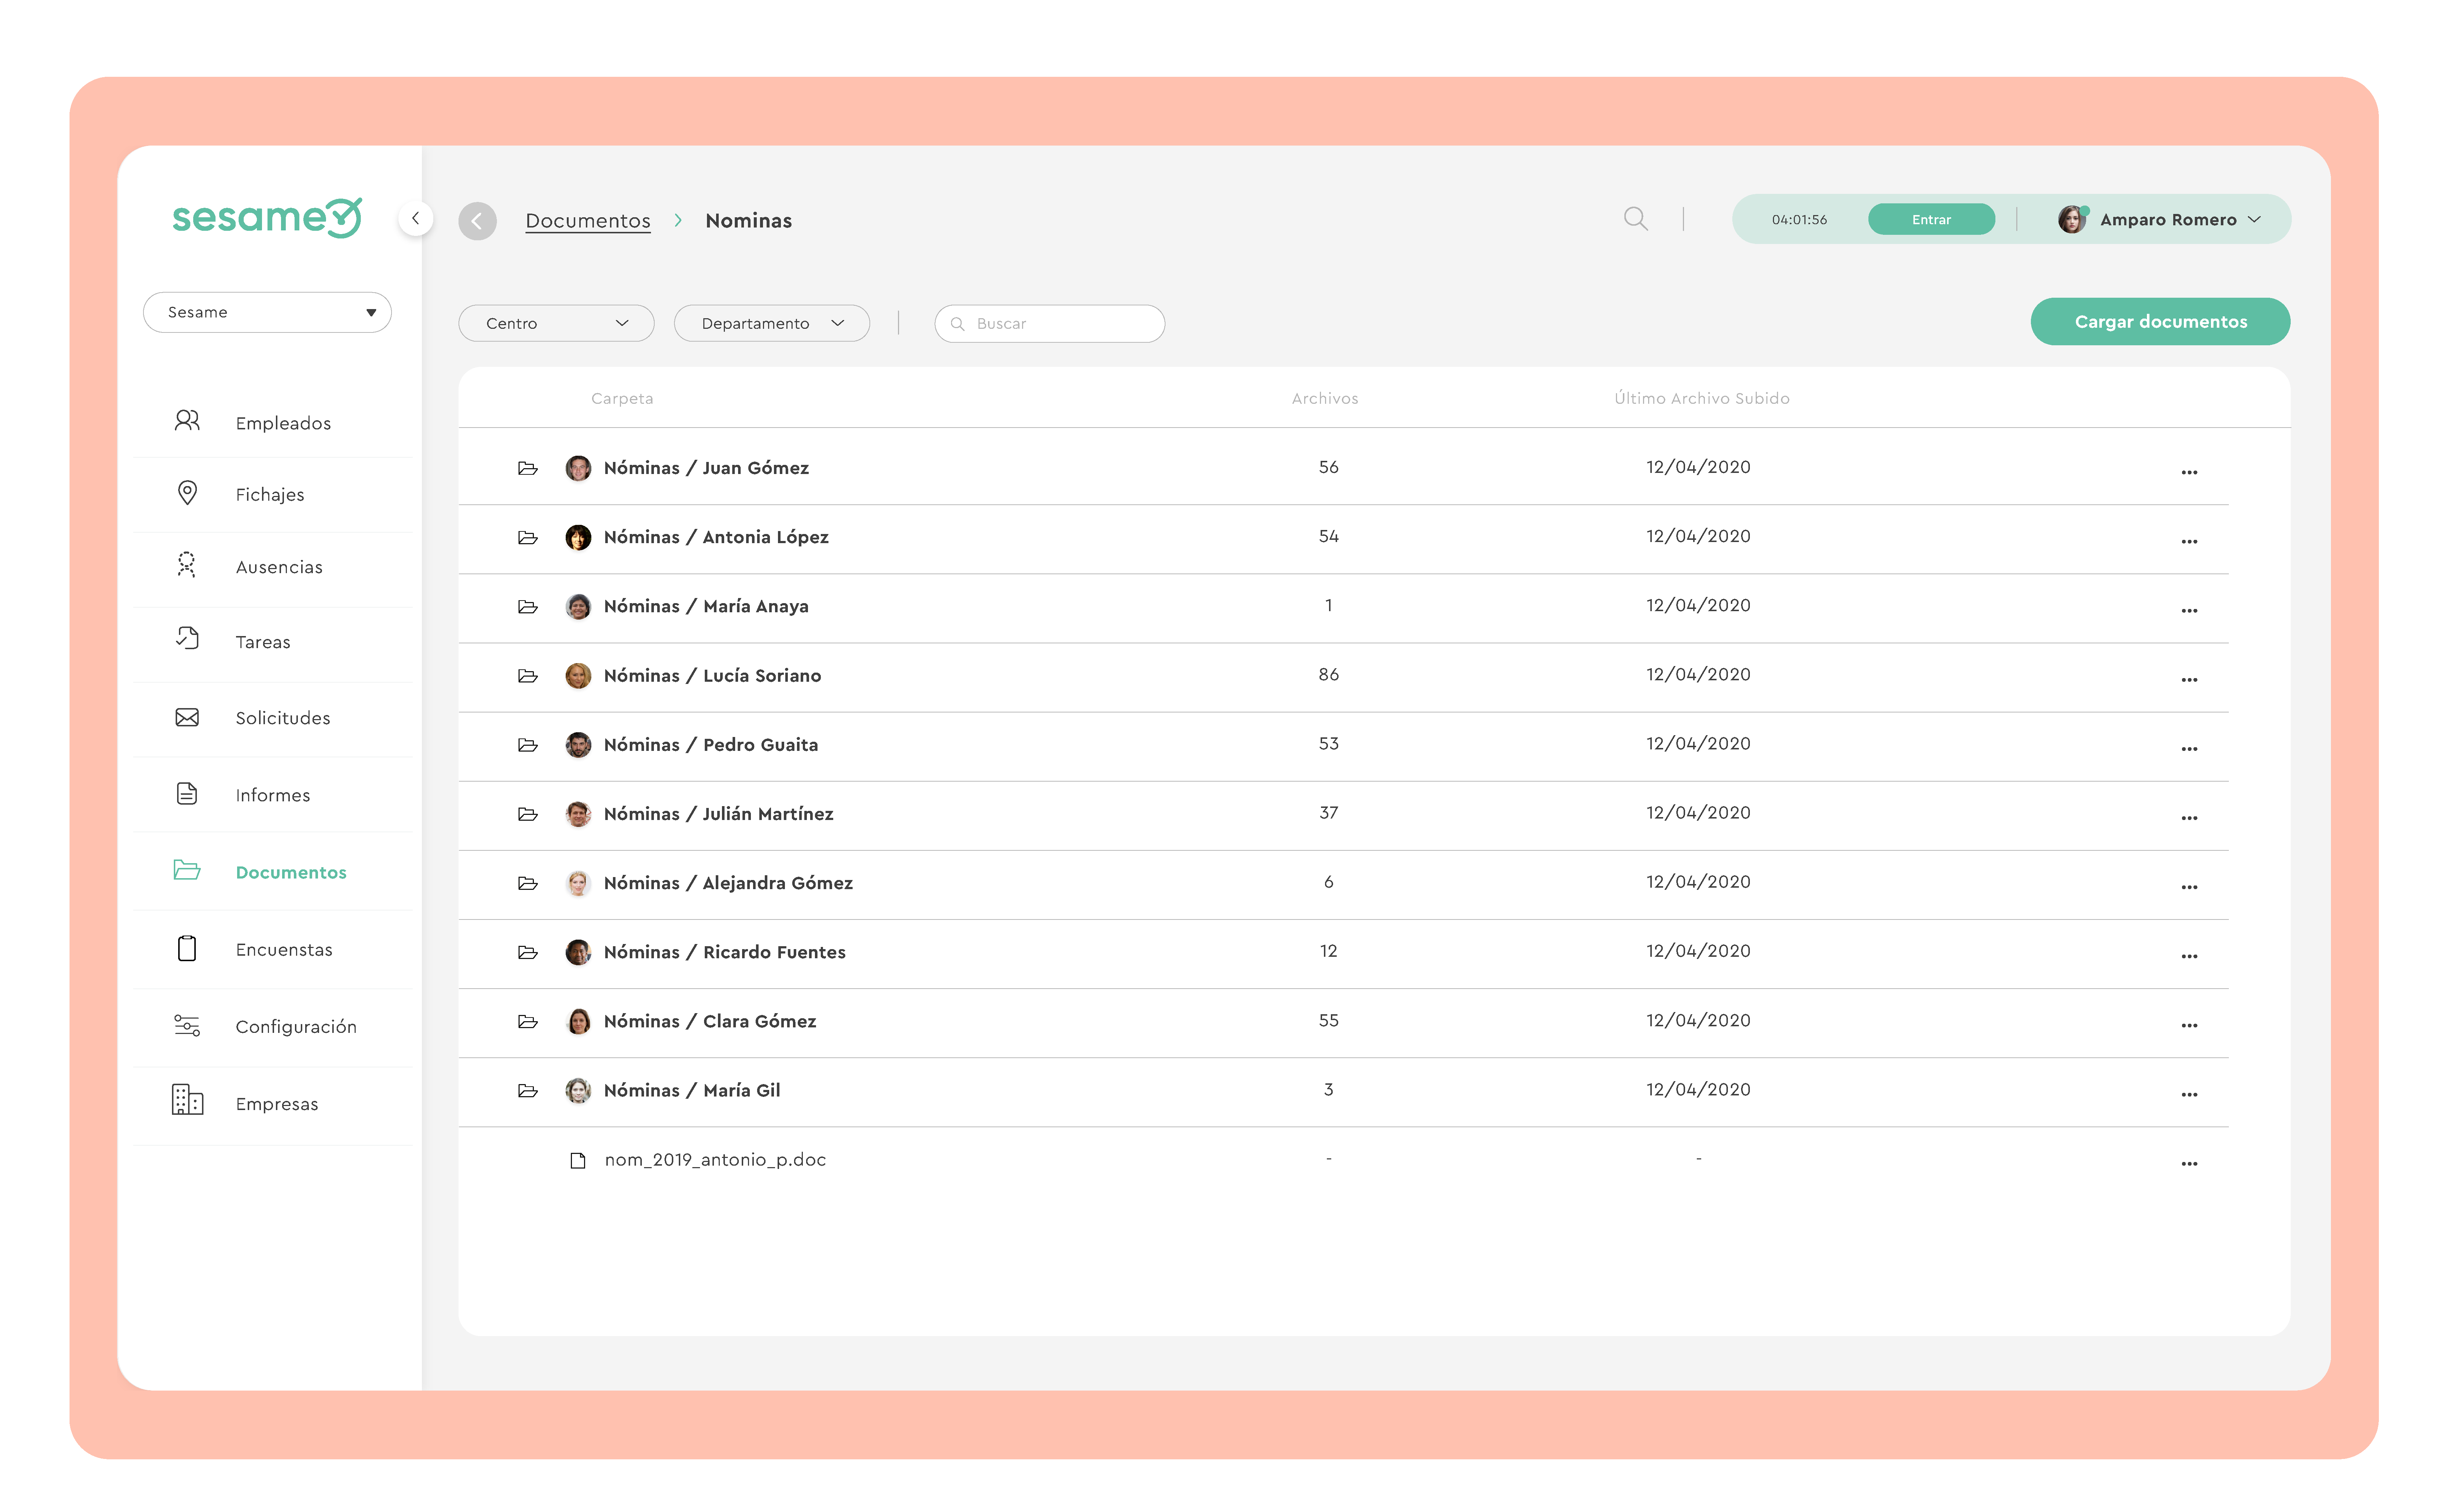Go back using the gray circular arrow
Image resolution: width=2440 pixels, height=1512 pixels.
(477, 221)
